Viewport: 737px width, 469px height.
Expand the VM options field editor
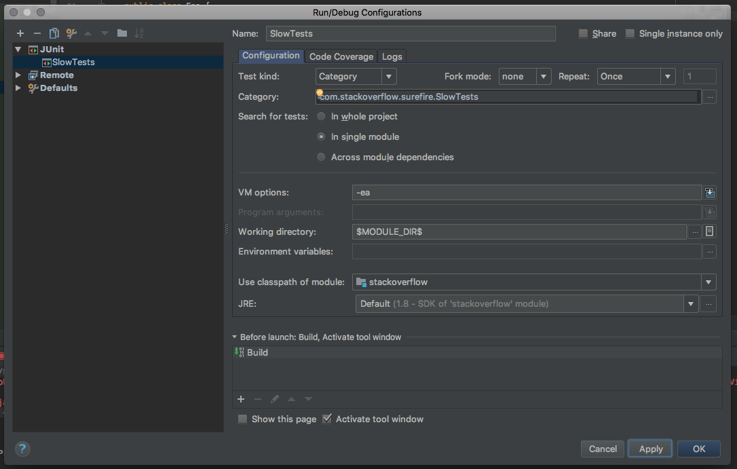710,192
